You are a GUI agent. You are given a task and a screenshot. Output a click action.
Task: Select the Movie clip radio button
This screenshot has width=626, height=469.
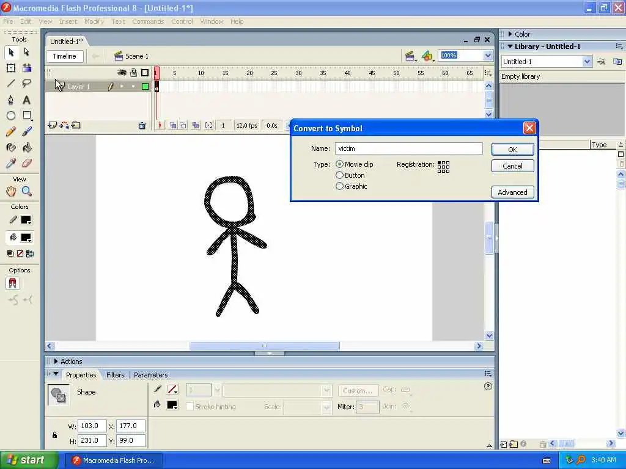tap(339, 164)
